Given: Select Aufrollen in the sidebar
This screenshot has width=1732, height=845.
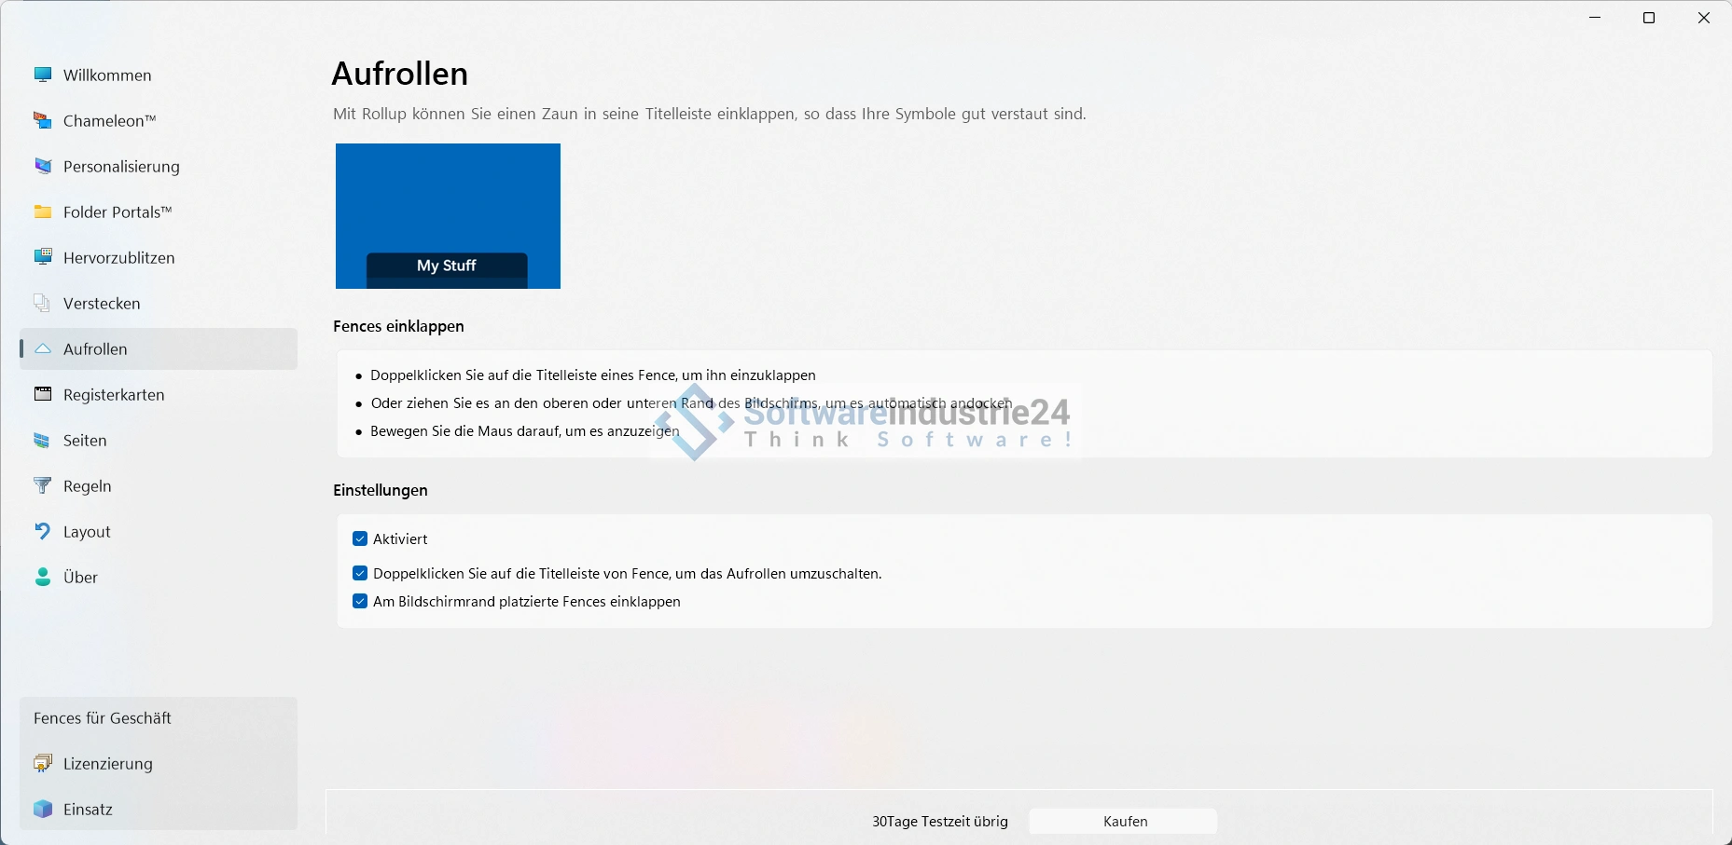Looking at the screenshot, I should point(95,349).
